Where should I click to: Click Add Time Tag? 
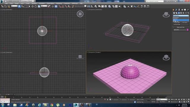point(140,102)
